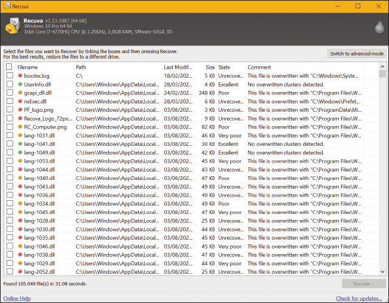Tick the checkbox for nsExec.dll

coord(10,102)
